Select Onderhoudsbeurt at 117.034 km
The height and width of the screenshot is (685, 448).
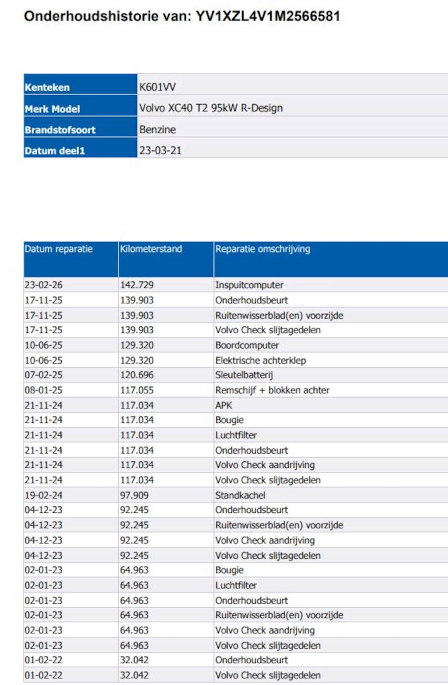[252, 450]
